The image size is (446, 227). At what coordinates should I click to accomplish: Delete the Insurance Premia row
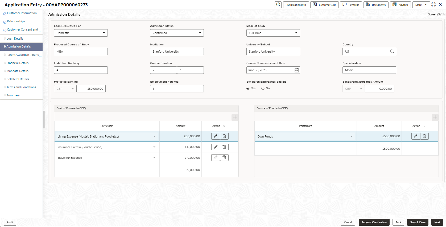(224, 147)
